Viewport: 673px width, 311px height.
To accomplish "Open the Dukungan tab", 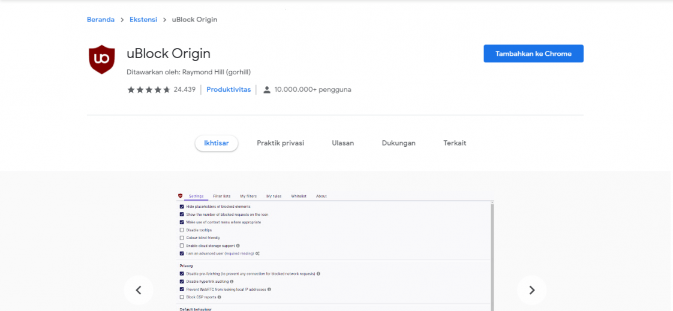I will point(399,143).
